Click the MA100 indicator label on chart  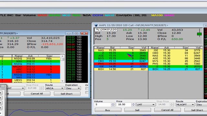point(157,15)
